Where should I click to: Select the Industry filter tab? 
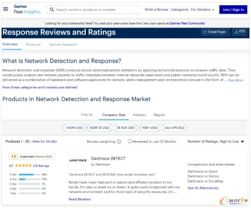point(139,115)
